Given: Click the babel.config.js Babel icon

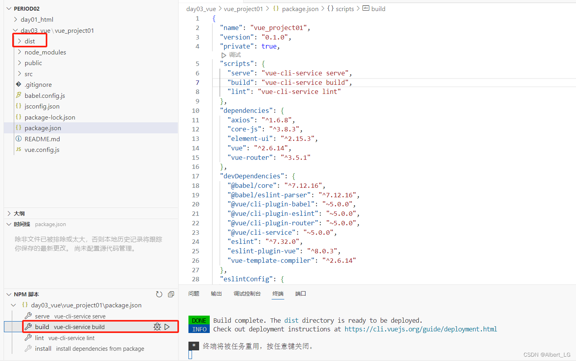Looking at the screenshot, I should (x=19, y=95).
